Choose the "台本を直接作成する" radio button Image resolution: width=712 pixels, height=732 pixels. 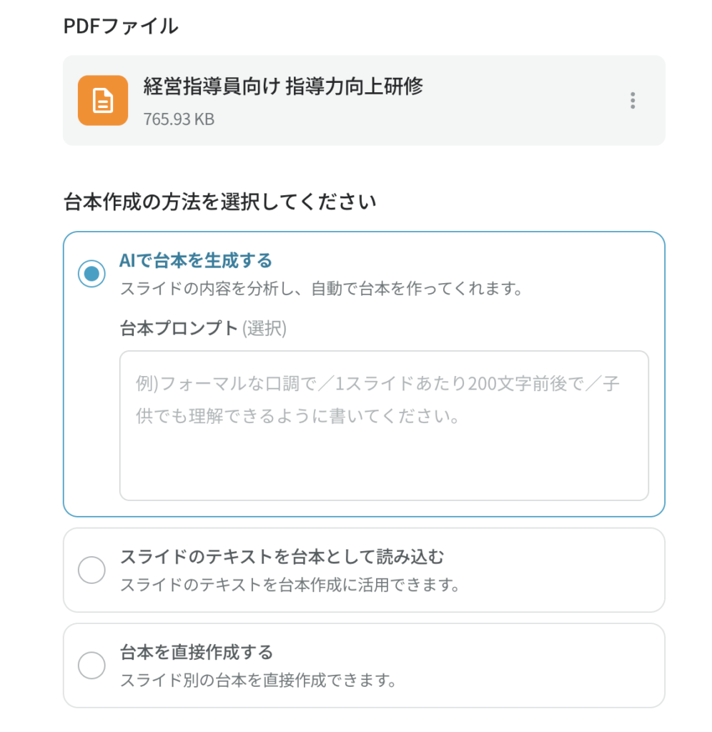click(x=92, y=666)
